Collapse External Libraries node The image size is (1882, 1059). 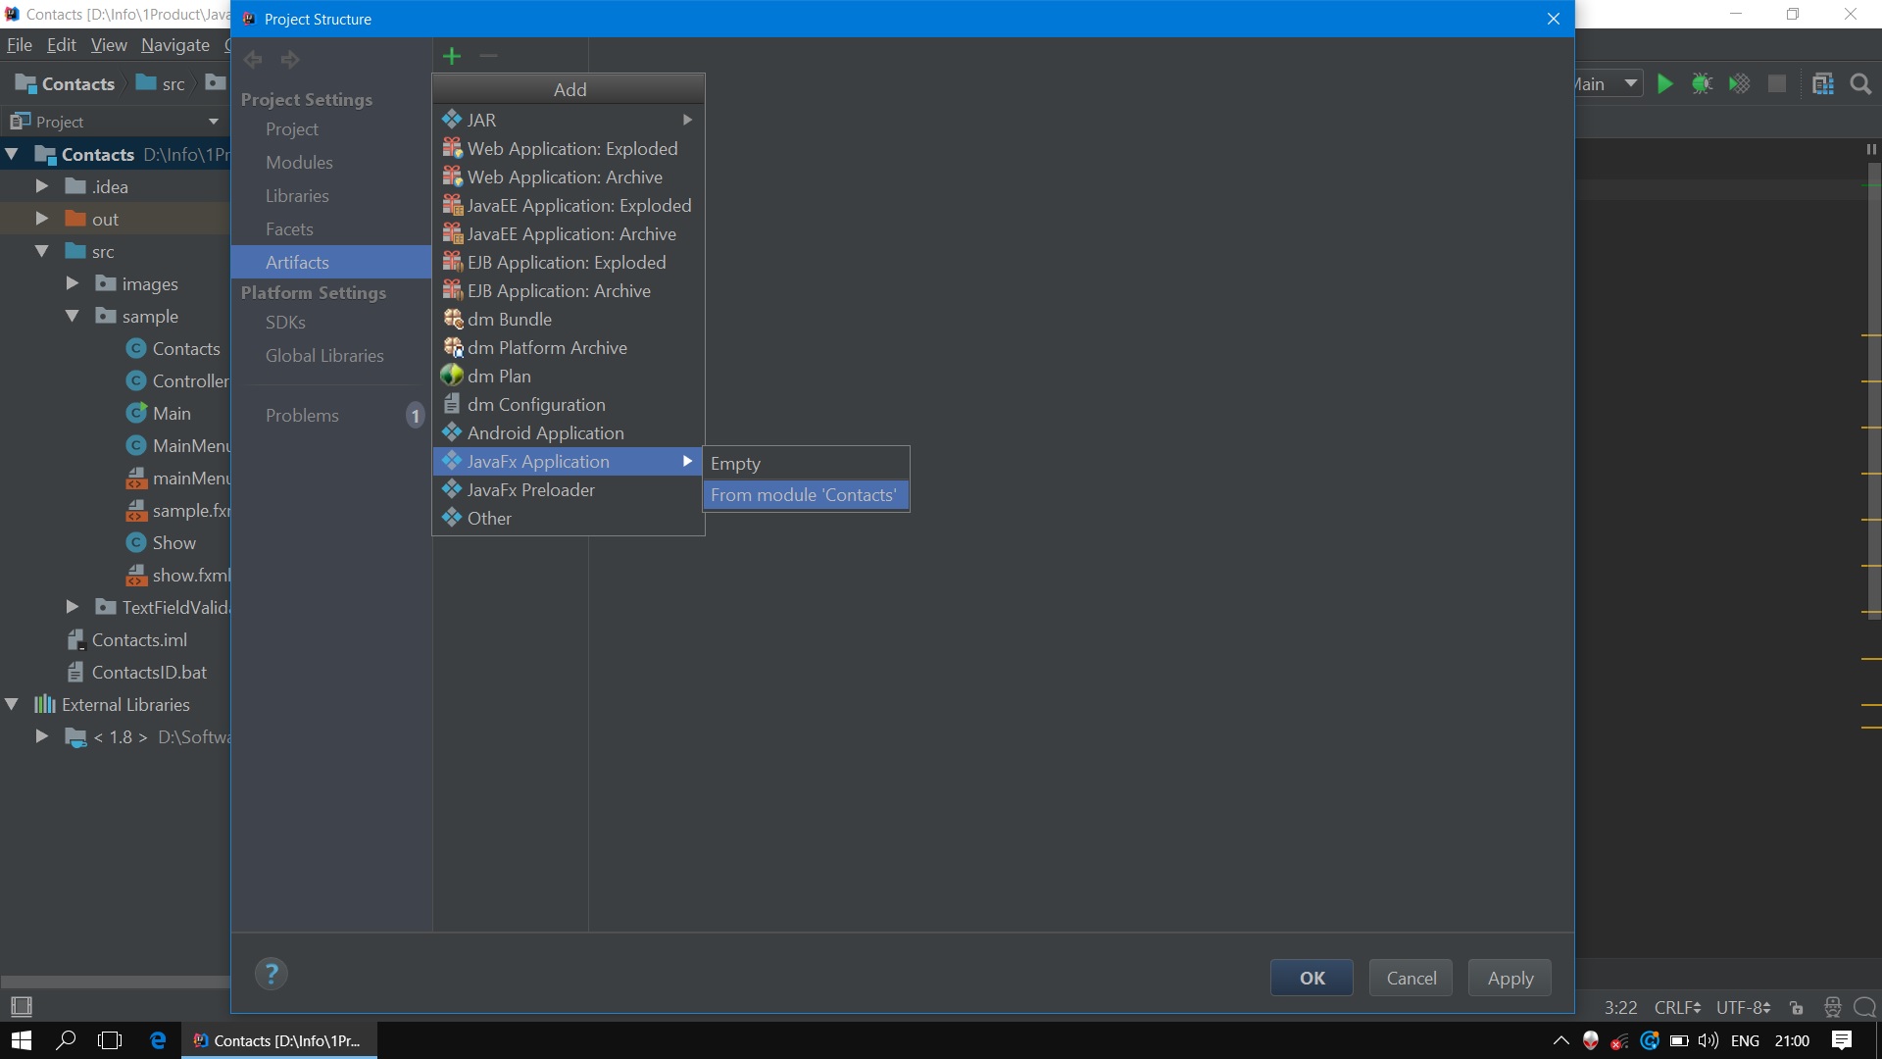click(x=13, y=704)
